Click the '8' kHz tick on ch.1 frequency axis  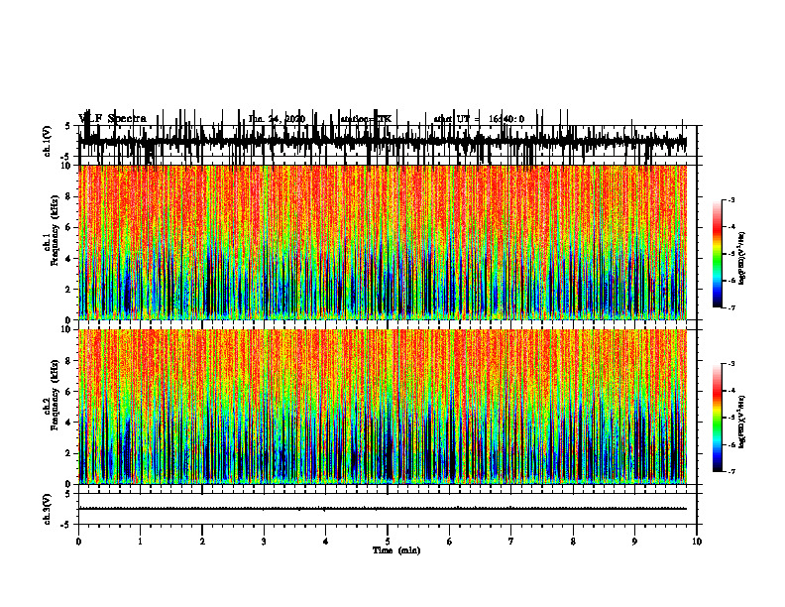coord(68,196)
